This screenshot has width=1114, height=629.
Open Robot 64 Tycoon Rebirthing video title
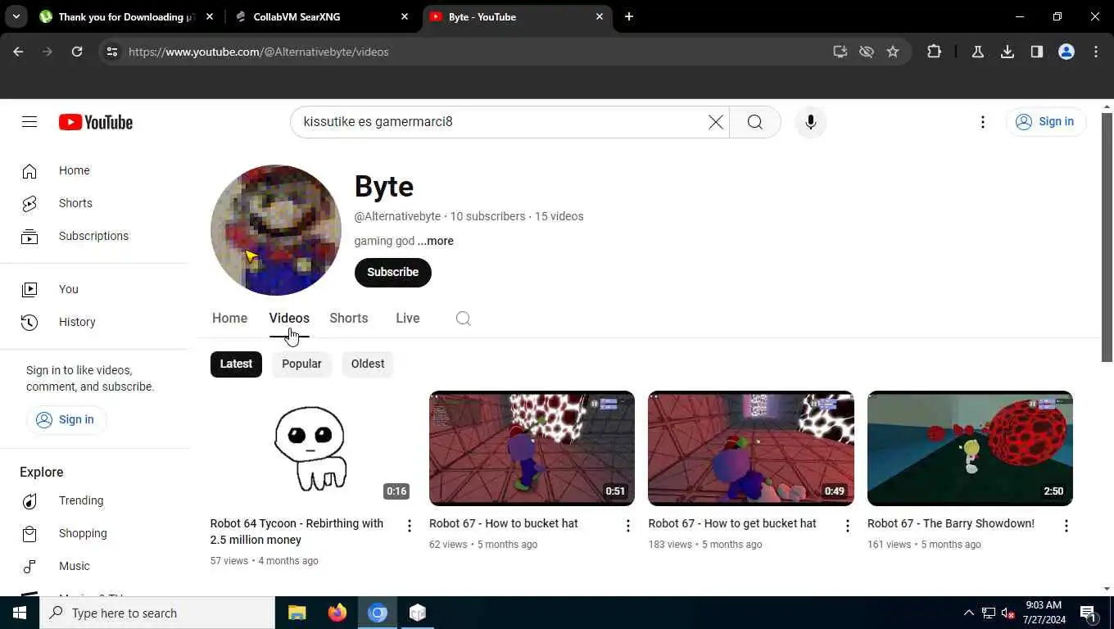pos(297,532)
